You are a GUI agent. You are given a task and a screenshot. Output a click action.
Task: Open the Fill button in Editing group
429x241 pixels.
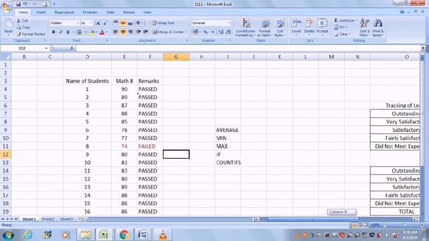(340, 27)
